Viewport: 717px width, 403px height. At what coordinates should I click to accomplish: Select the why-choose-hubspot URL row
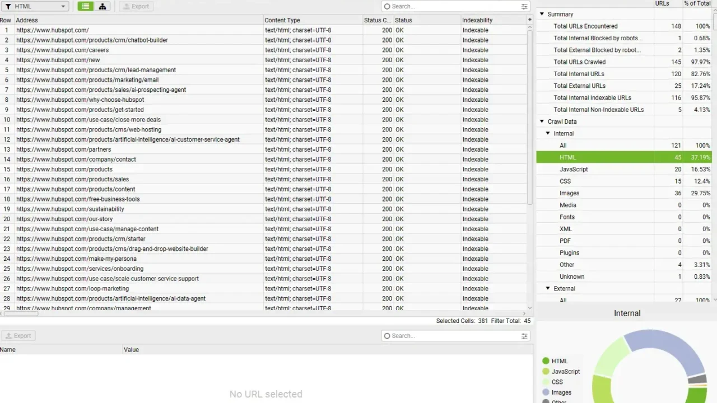tap(263, 100)
